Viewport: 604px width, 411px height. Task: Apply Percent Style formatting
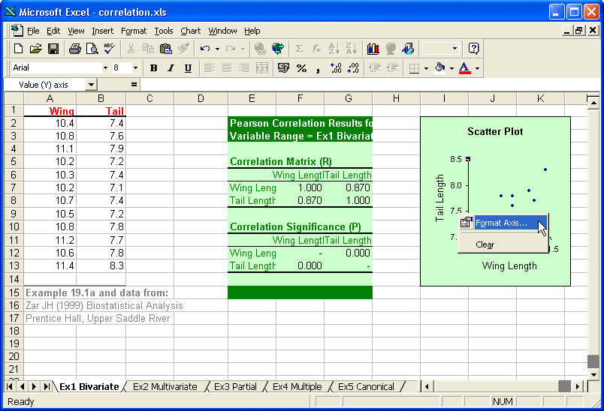(x=301, y=67)
